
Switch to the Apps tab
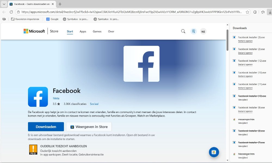[83, 32]
